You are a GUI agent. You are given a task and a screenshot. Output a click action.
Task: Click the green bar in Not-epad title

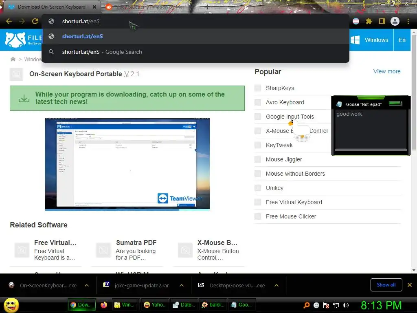(x=395, y=104)
